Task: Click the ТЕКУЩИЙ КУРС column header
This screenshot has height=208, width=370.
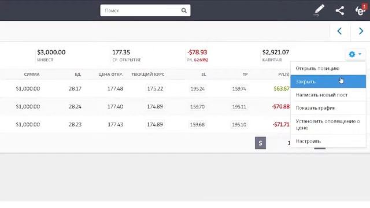Action: tap(148, 75)
